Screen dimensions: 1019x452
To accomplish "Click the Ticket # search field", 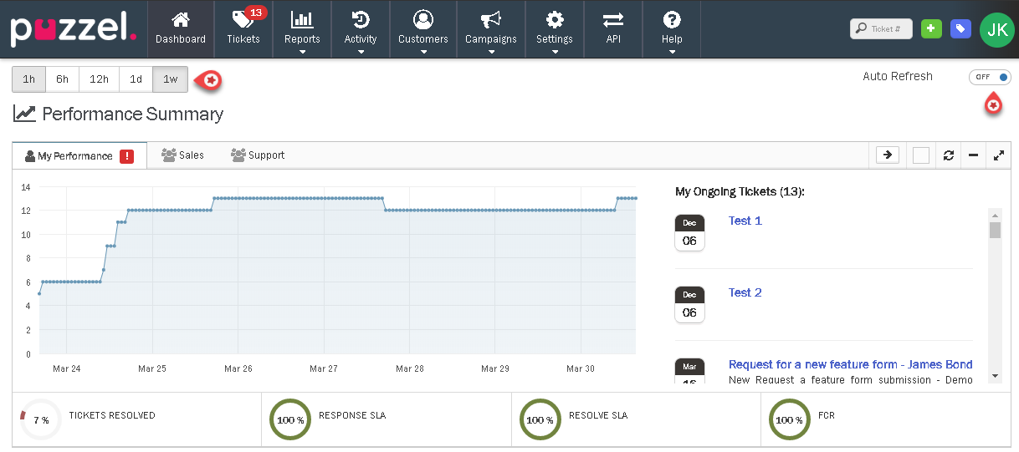I will [x=881, y=29].
